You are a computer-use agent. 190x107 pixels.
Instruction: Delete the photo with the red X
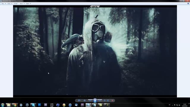pyautogui.click(x=112, y=100)
